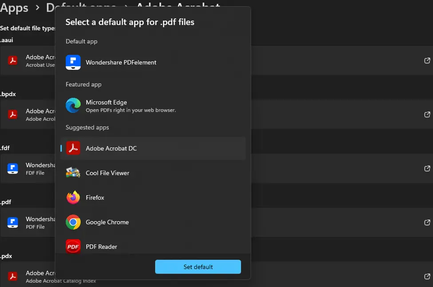Select the PDF Reader icon
The height and width of the screenshot is (287, 433).
point(73,247)
